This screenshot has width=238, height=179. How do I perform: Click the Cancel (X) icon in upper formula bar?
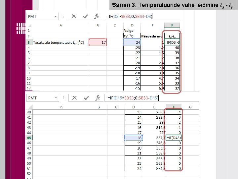[74, 16]
